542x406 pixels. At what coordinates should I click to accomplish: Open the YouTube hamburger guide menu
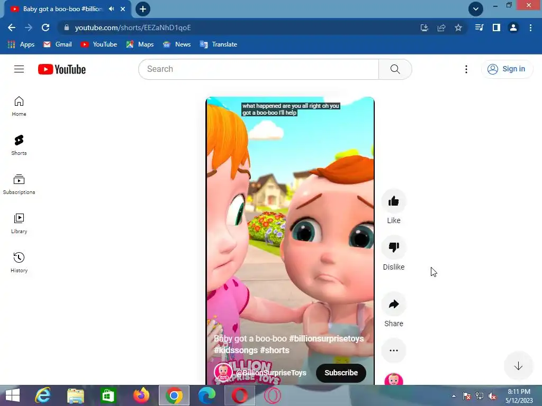pyautogui.click(x=19, y=69)
